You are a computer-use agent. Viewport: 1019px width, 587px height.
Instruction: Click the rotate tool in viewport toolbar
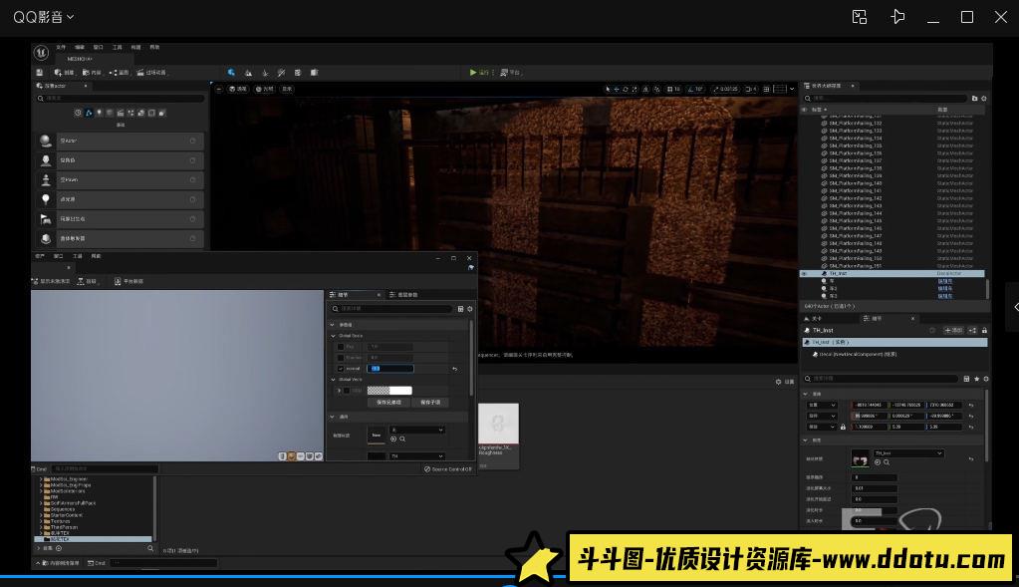pyautogui.click(x=626, y=89)
